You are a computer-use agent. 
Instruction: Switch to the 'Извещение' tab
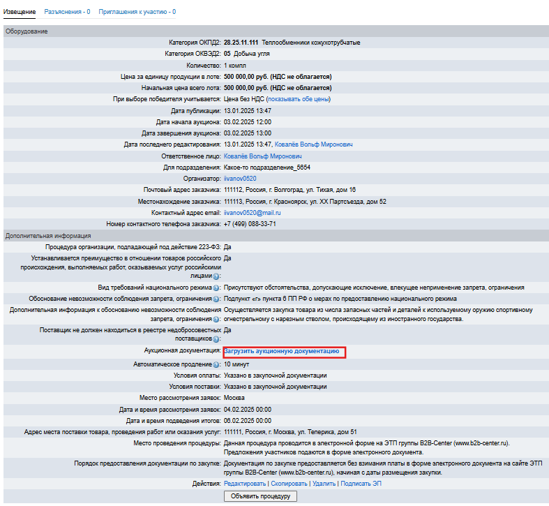click(x=20, y=12)
